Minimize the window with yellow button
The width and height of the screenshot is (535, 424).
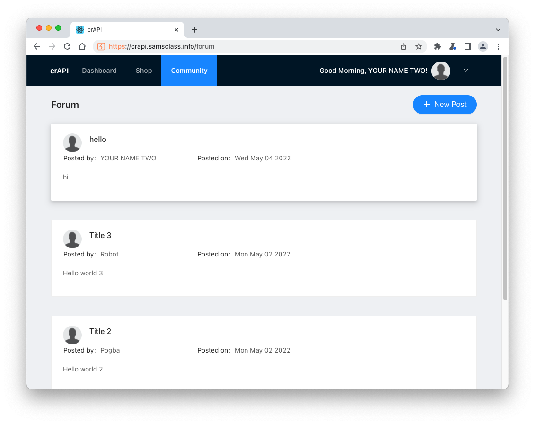[x=49, y=28]
